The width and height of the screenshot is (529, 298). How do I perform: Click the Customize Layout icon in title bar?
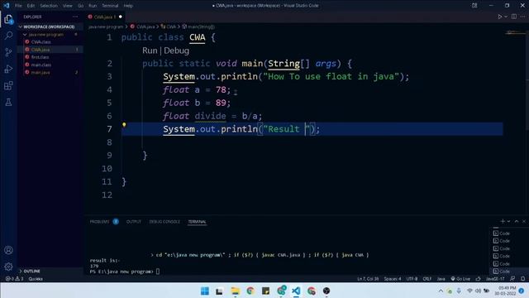click(474, 6)
